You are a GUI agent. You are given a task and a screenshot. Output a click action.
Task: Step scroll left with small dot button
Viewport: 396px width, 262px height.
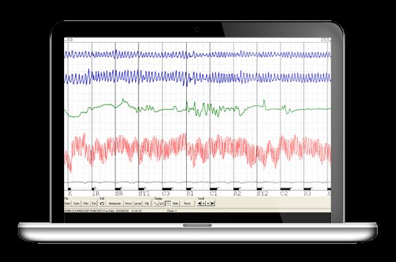point(204,203)
